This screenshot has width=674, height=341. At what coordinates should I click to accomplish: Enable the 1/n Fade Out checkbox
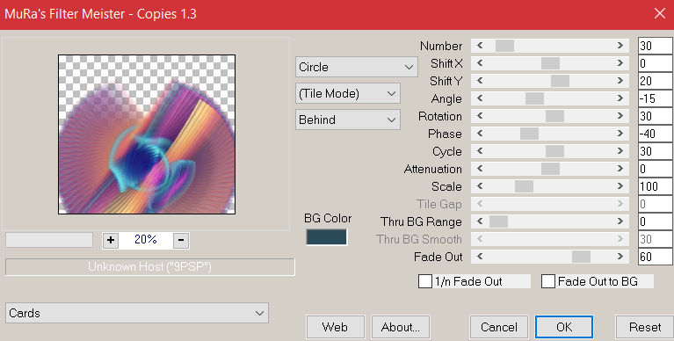pos(425,281)
